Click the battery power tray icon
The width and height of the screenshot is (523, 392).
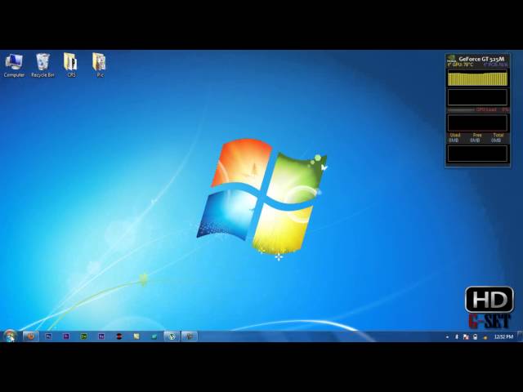476,337
